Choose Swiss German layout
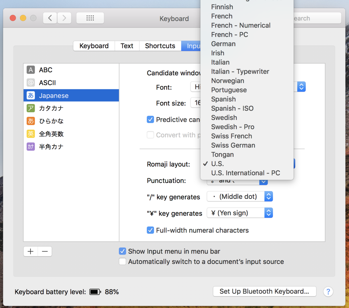Screen dimensions: 349x308 (247, 145)
